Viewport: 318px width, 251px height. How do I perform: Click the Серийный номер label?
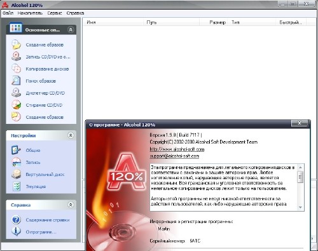167,241
